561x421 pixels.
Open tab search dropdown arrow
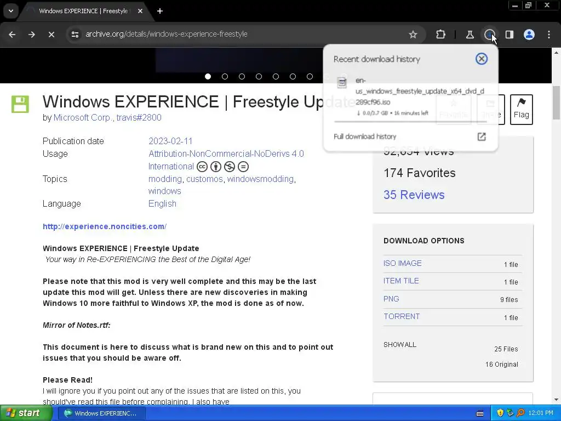[x=11, y=11]
